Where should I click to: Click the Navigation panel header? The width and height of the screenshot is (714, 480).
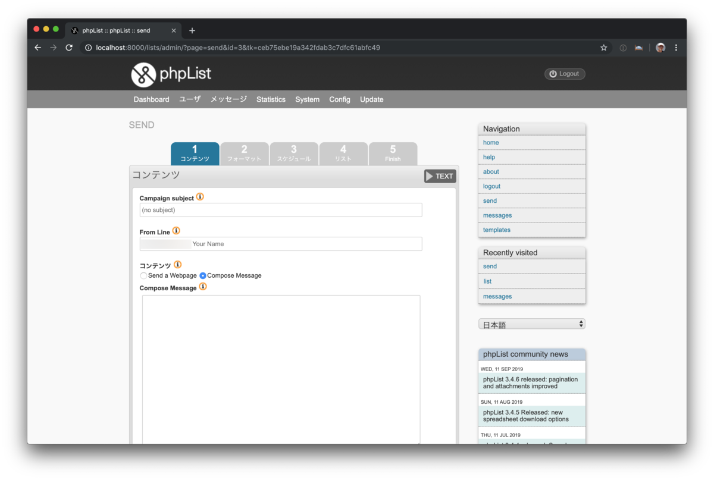(x=532, y=129)
